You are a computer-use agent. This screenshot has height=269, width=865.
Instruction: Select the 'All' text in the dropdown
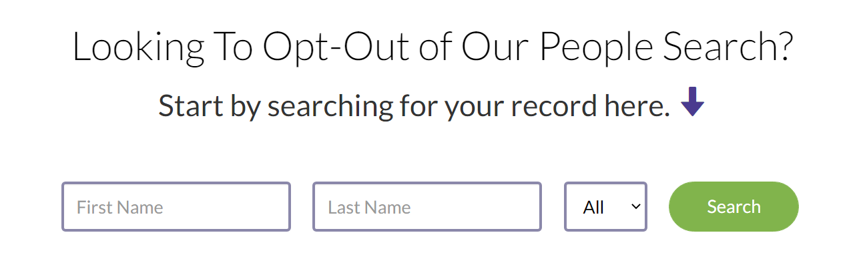pyautogui.click(x=593, y=208)
